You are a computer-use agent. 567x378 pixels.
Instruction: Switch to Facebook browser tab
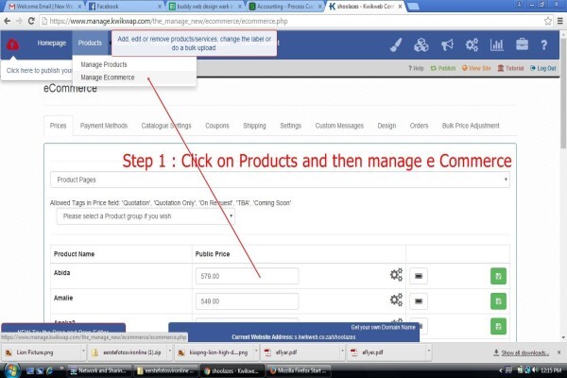click(x=125, y=7)
